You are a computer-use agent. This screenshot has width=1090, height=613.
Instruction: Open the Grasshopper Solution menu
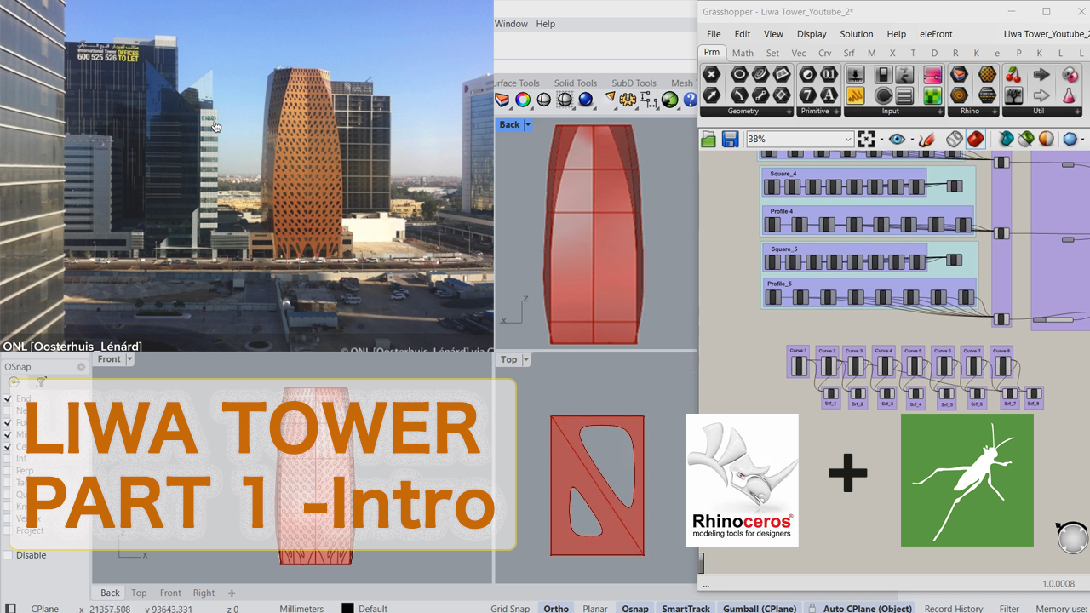(857, 34)
